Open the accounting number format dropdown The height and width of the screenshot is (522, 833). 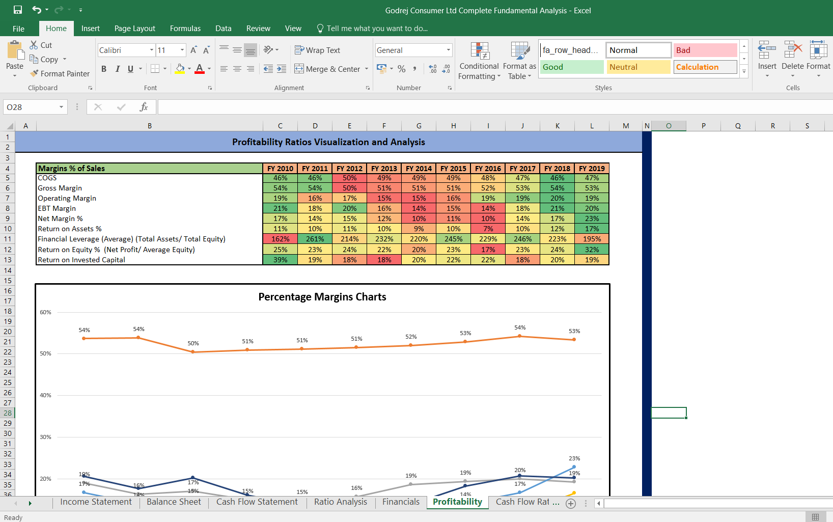(x=392, y=69)
